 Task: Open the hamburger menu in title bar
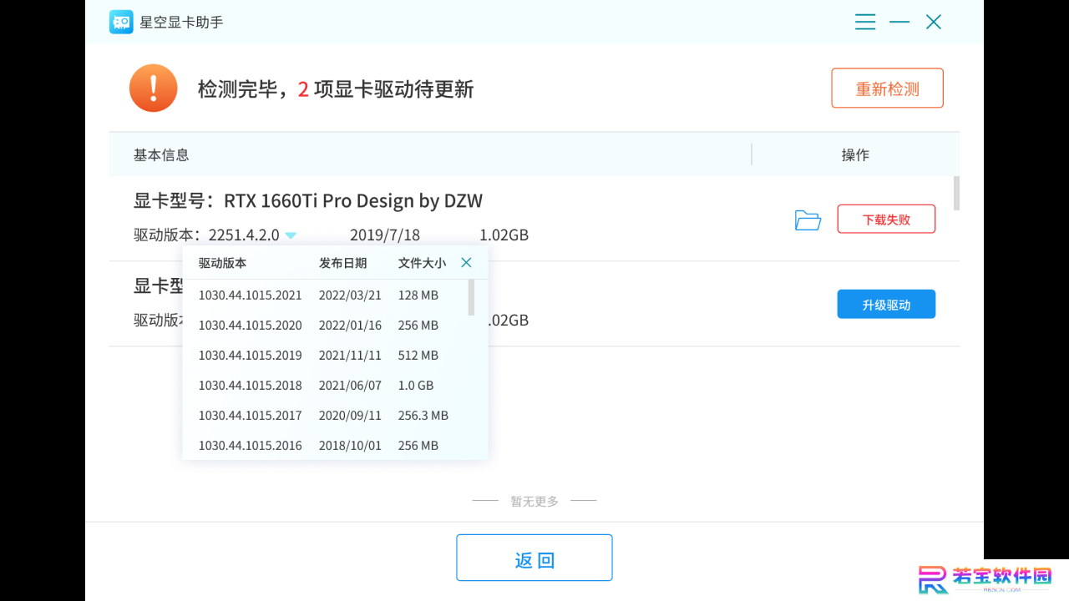coord(865,22)
